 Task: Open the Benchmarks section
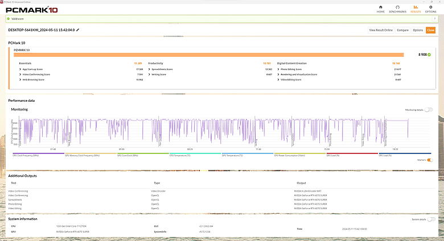click(397, 9)
